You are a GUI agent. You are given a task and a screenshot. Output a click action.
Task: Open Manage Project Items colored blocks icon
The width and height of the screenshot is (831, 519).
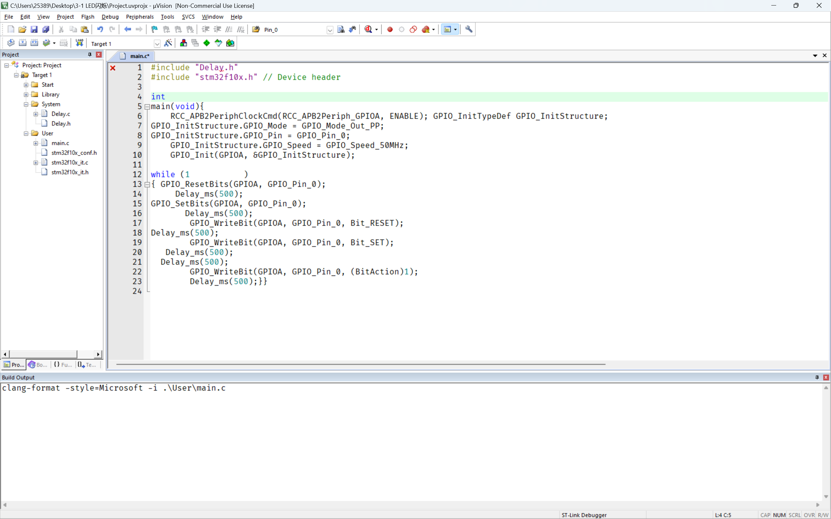(x=183, y=43)
